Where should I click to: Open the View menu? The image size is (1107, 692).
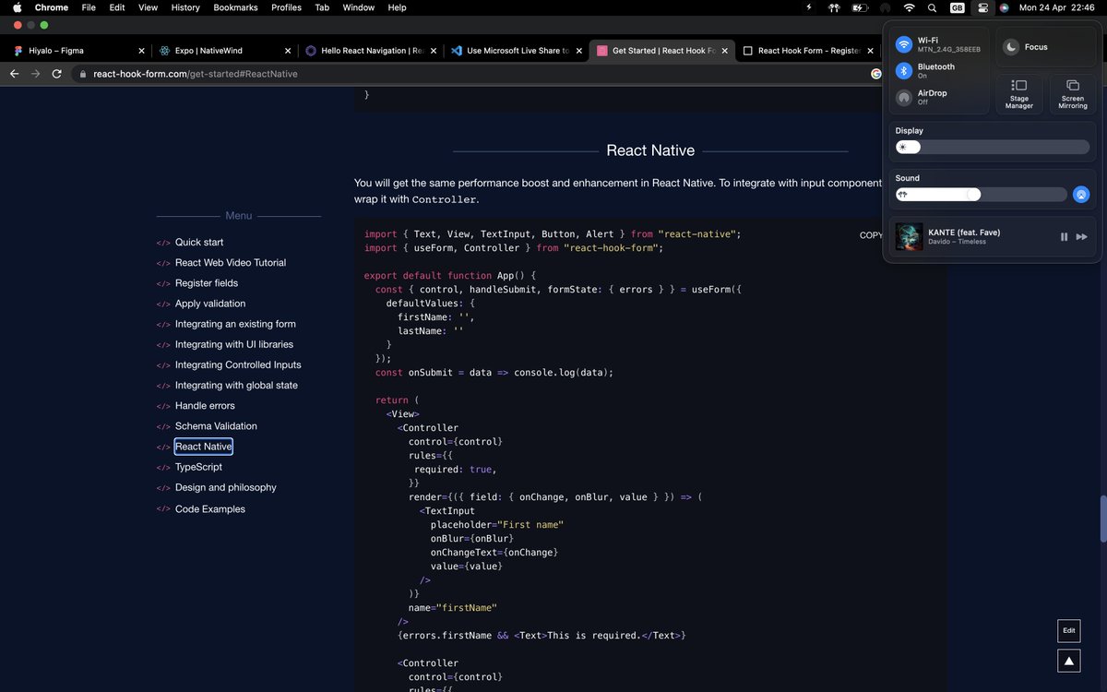point(148,7)
